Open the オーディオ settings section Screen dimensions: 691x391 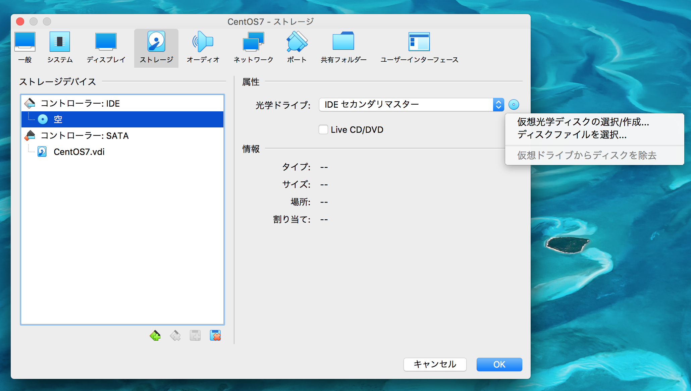(x=203, y=47)
